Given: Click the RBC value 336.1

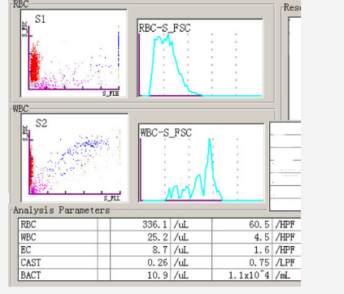Looking at the screenshot, I should coord(155,224).
